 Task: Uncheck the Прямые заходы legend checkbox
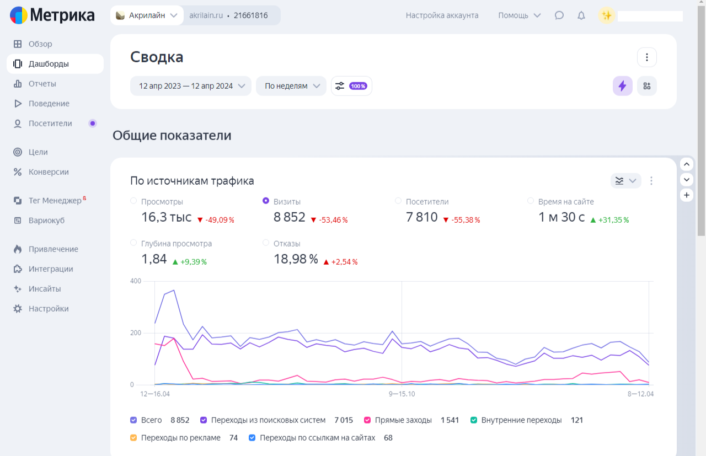click(x=367, y=420)
